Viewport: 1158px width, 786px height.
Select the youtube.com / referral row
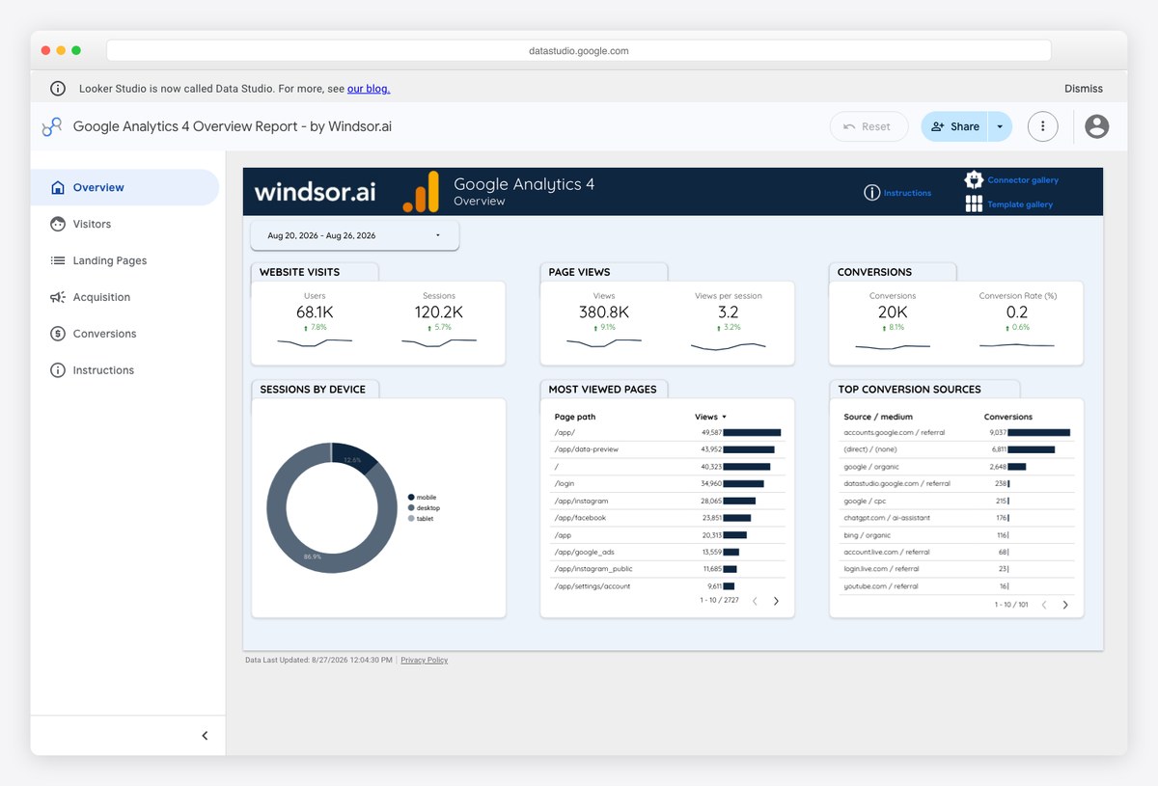click(957, 586)
